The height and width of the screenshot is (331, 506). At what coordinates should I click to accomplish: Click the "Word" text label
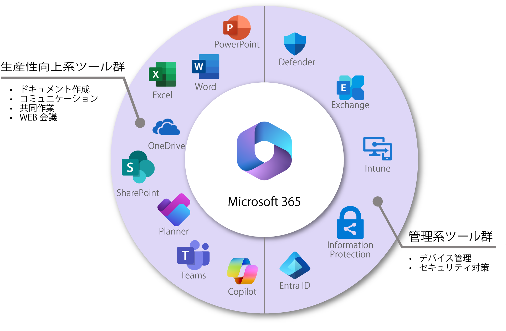click(206, 87)
